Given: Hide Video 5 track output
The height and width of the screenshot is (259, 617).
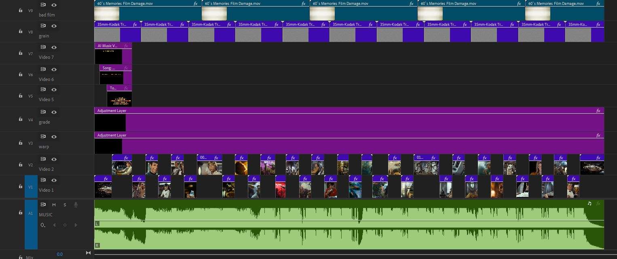Looking at the screenshot, I should (54, 89).
